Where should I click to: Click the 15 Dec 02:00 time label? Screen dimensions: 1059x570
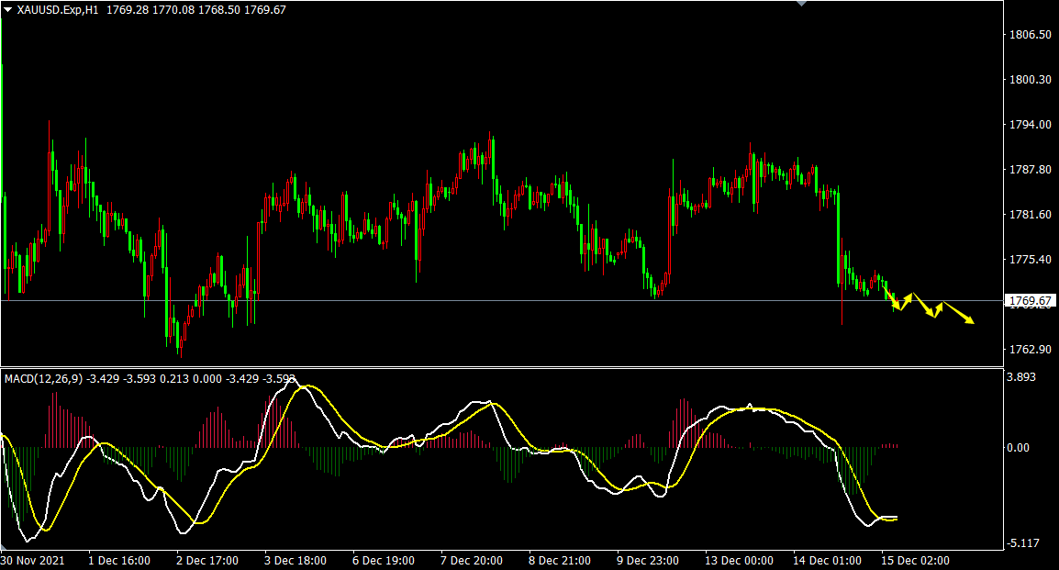(917, 560)
